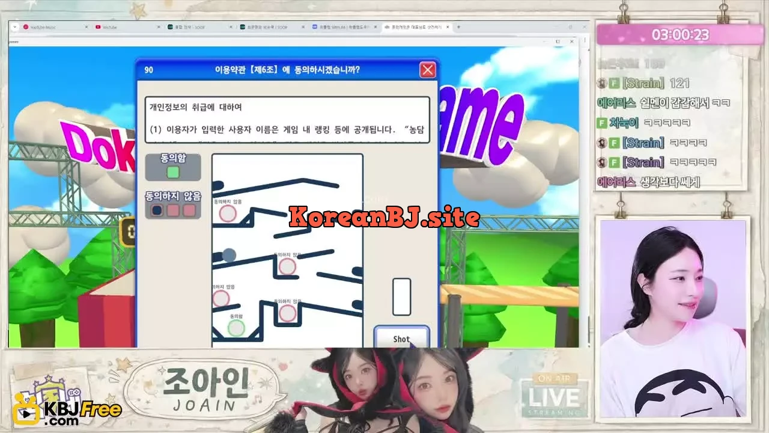
Task: Click the 90 counter in the dialog title bar
Action: pos(149,70)
